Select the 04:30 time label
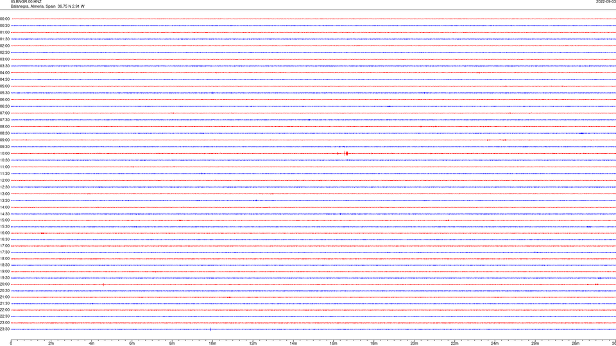Image resolution: width=616 pixels, height=346 pixels. coord(4,79)
